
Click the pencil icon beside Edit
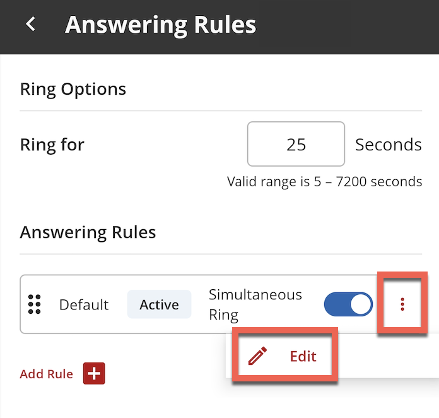click(x=257, y=355)
